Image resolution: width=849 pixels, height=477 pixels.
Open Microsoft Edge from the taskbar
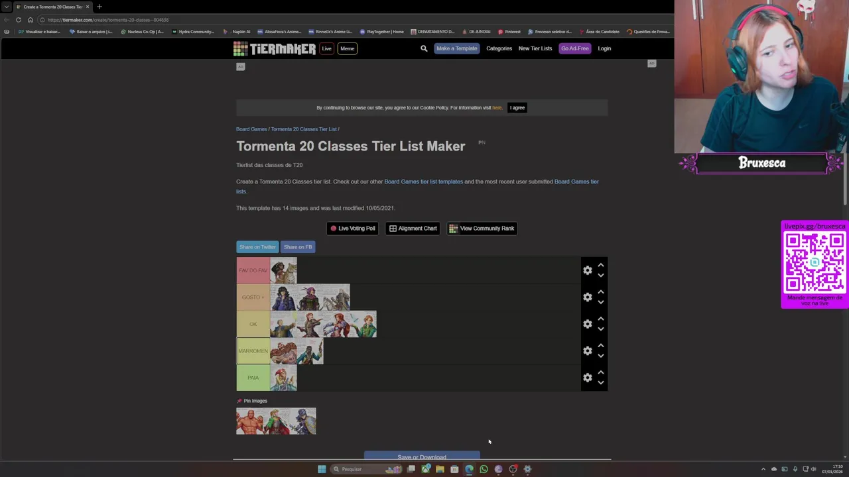point(469,469)
